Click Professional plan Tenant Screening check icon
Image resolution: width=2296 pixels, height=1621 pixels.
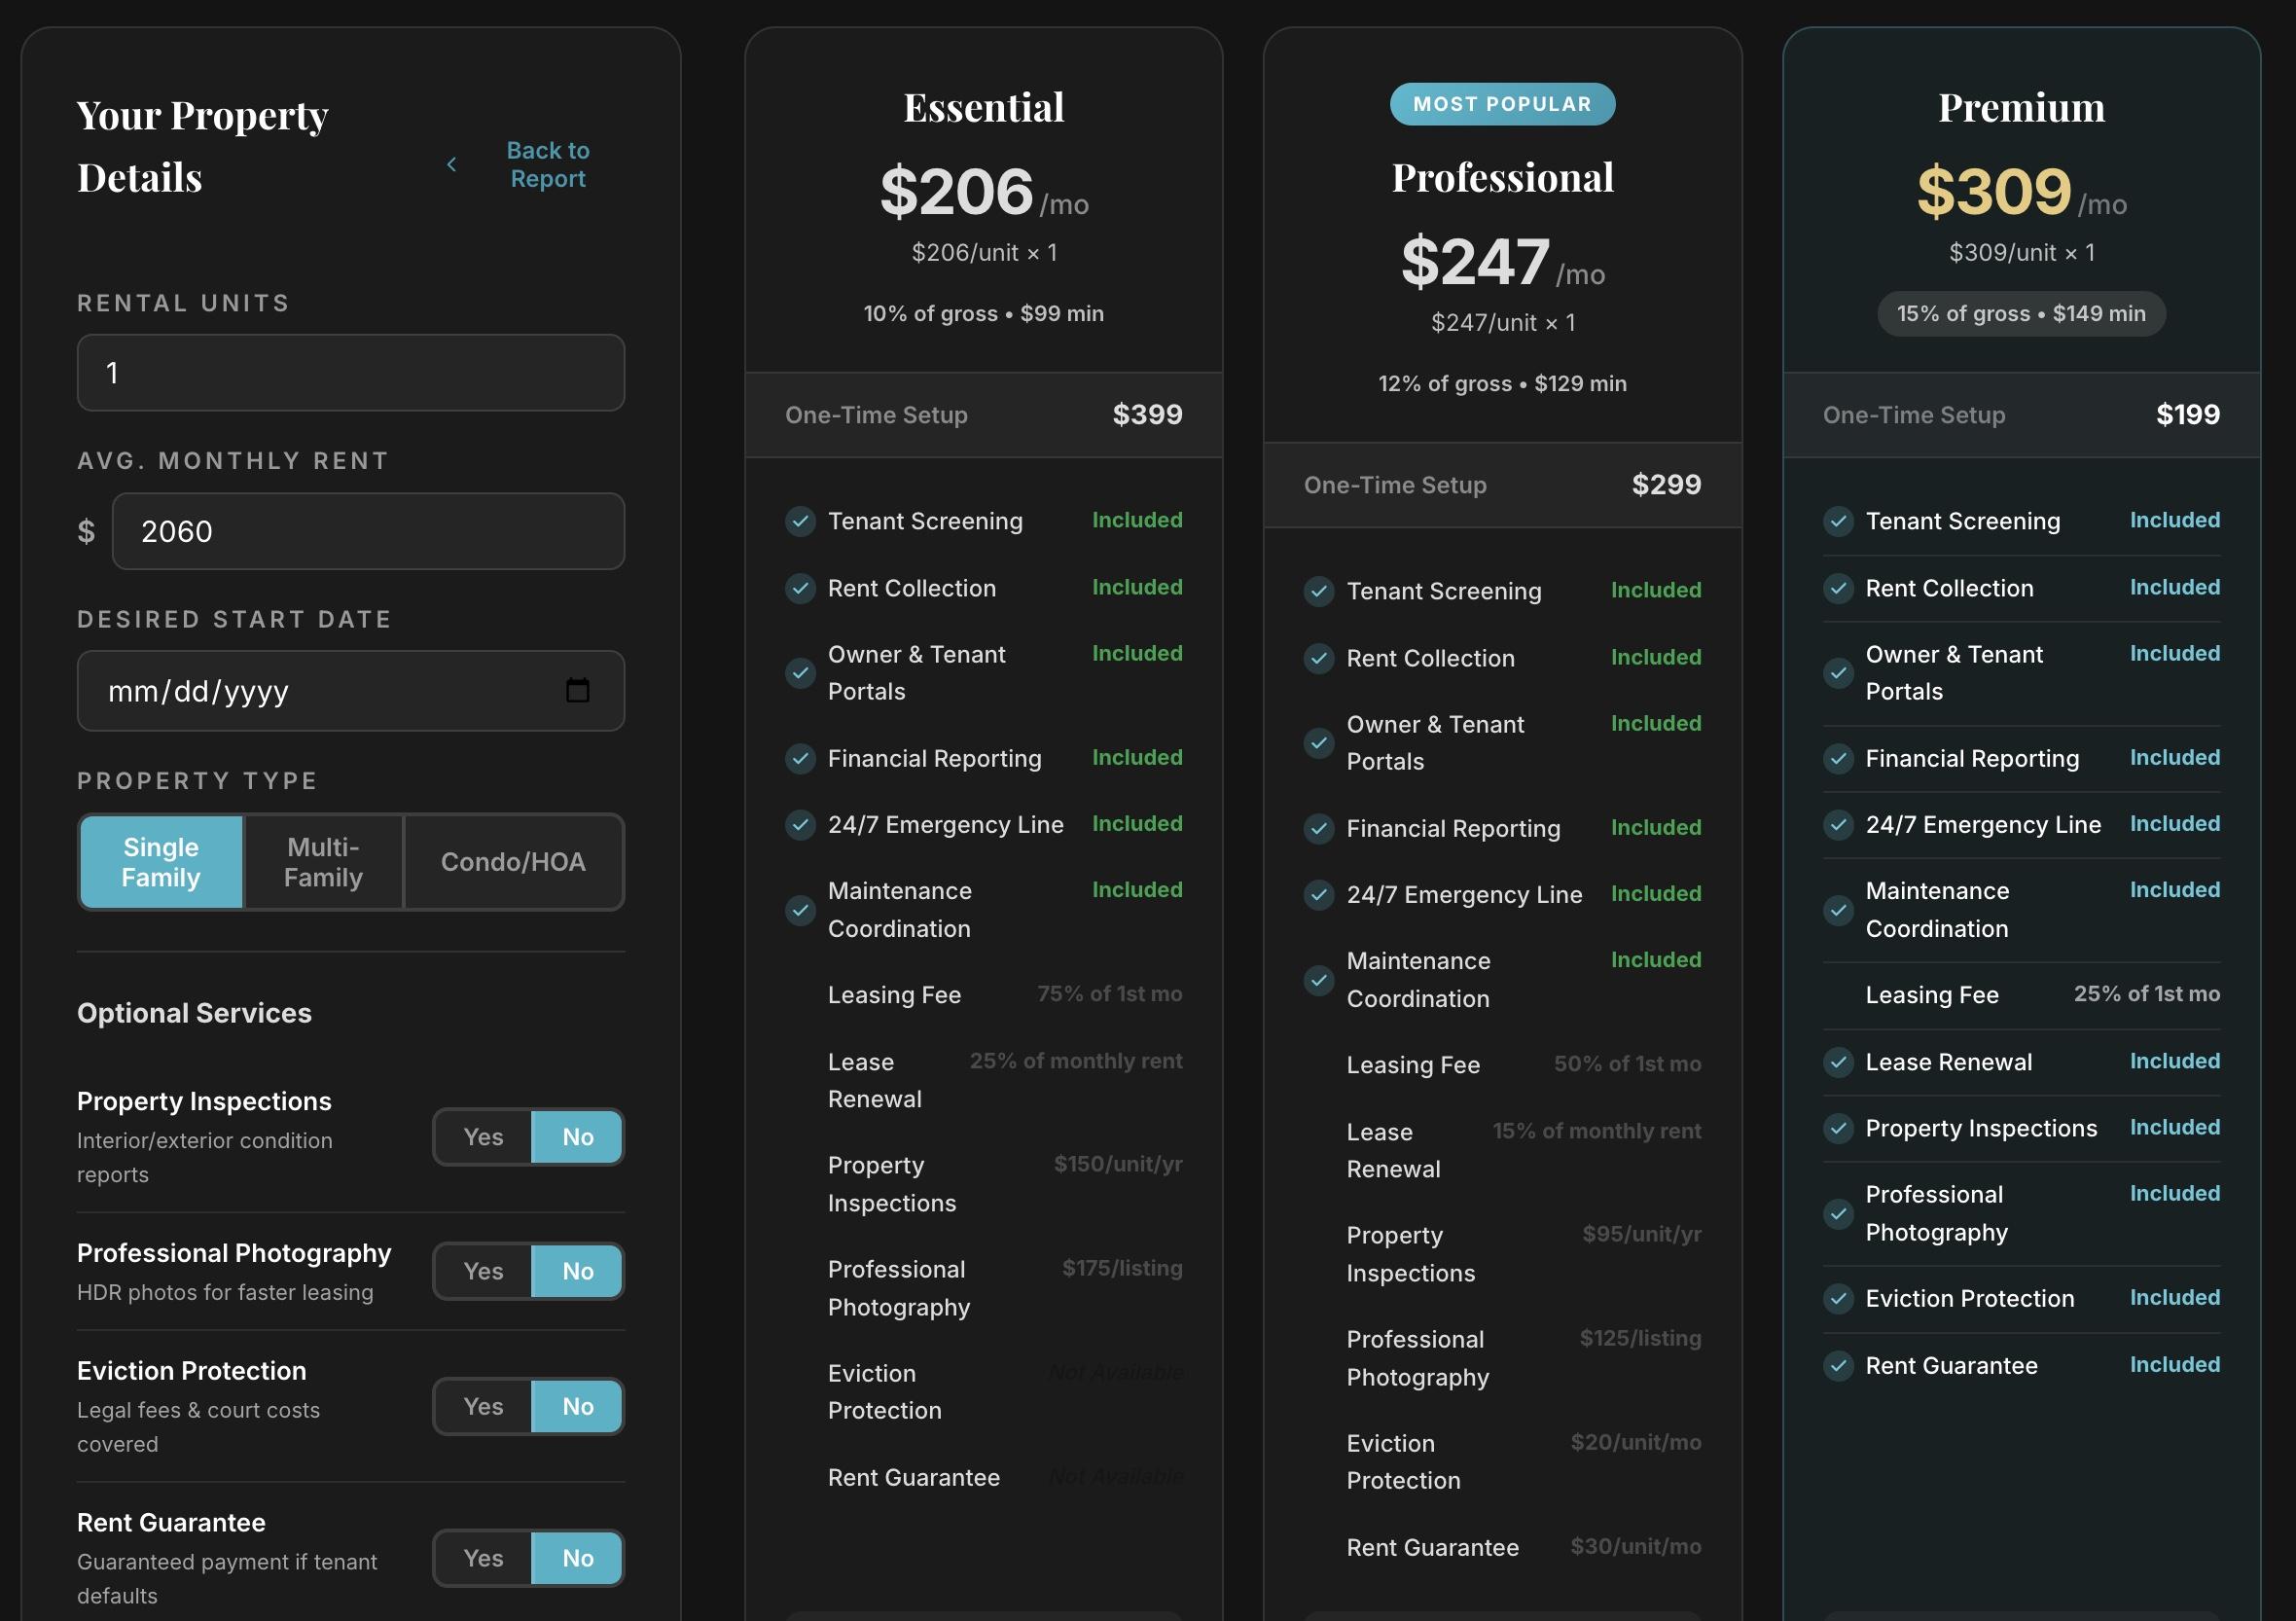coord(1319,591)
